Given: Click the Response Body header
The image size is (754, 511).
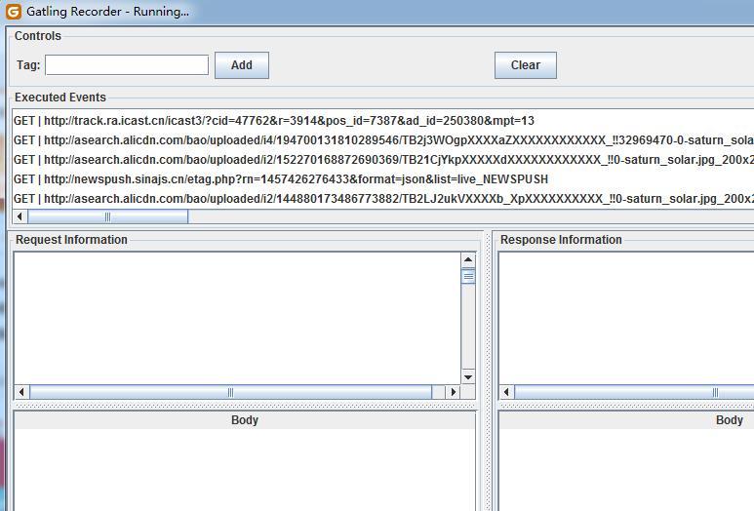Looking at the screenshot, I should click(x=627, y=420).
